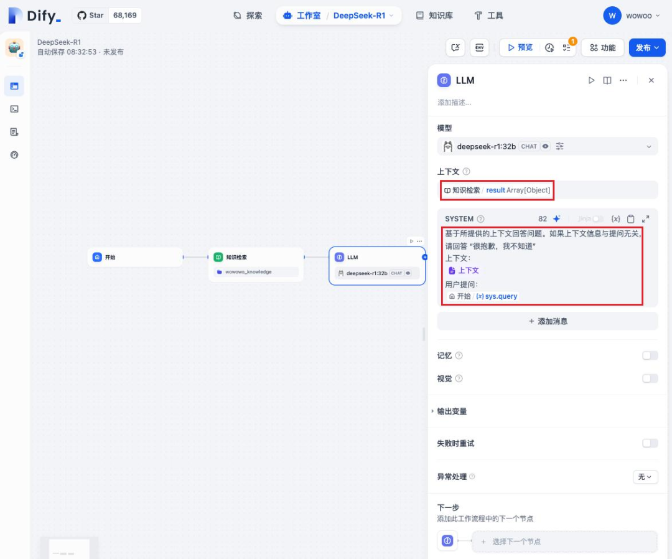Turn on the 失败时重试 toggle
Image resolution: width=672 pixels, height=559 pixels.
[650, 443]
